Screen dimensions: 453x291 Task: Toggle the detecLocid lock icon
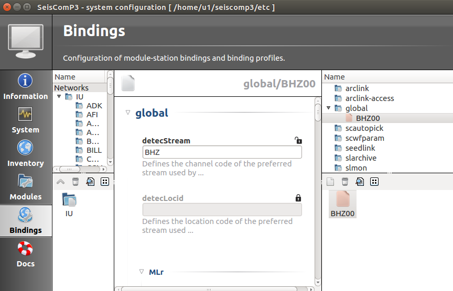(x=298, y=198)
